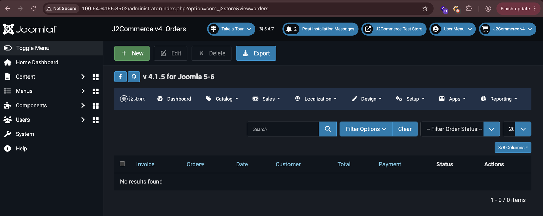Open the User Menu dropdown
This screenshot has height=216, width=543.
point(453,29)
